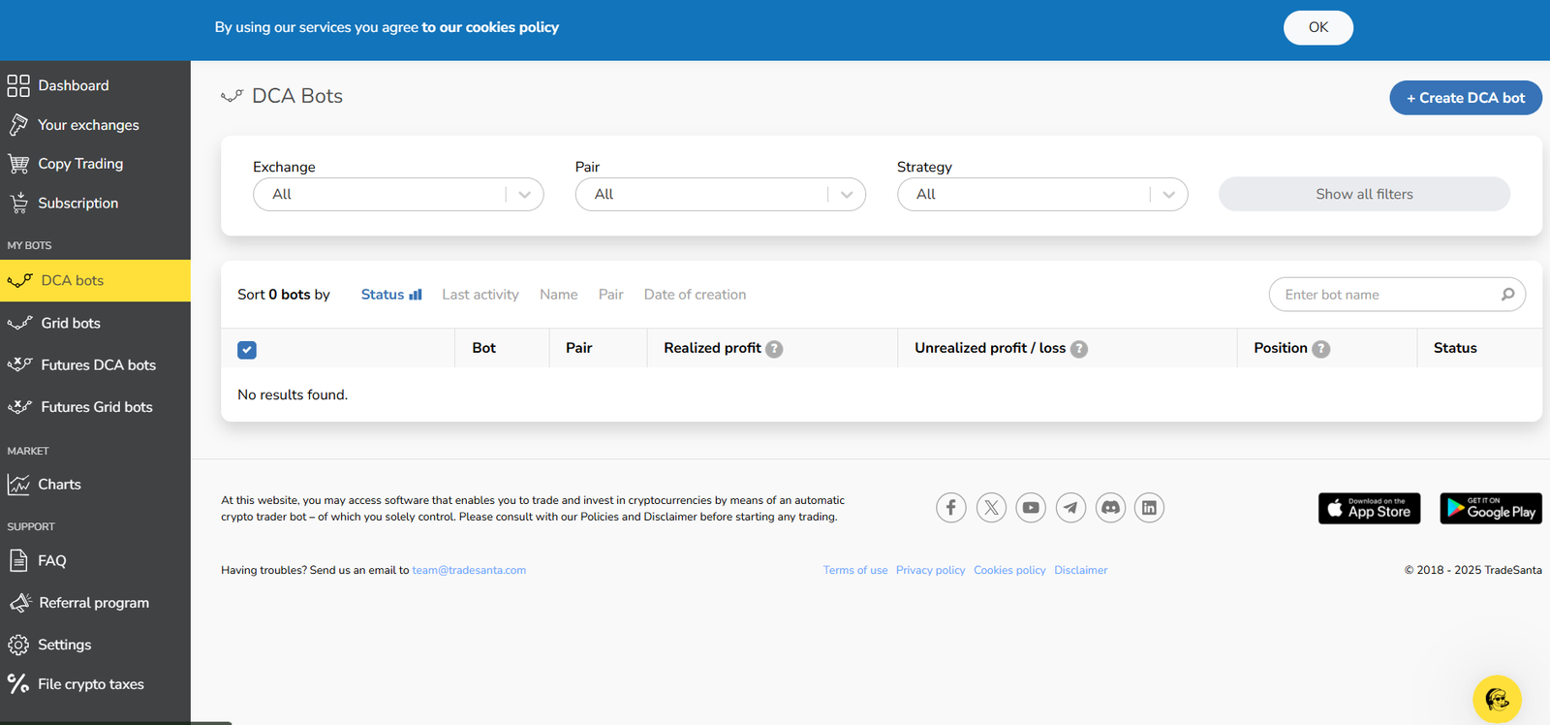This screenshot has width=1550, height=725.
Task: Sort bots by Last activity
Action: point(480,295)
